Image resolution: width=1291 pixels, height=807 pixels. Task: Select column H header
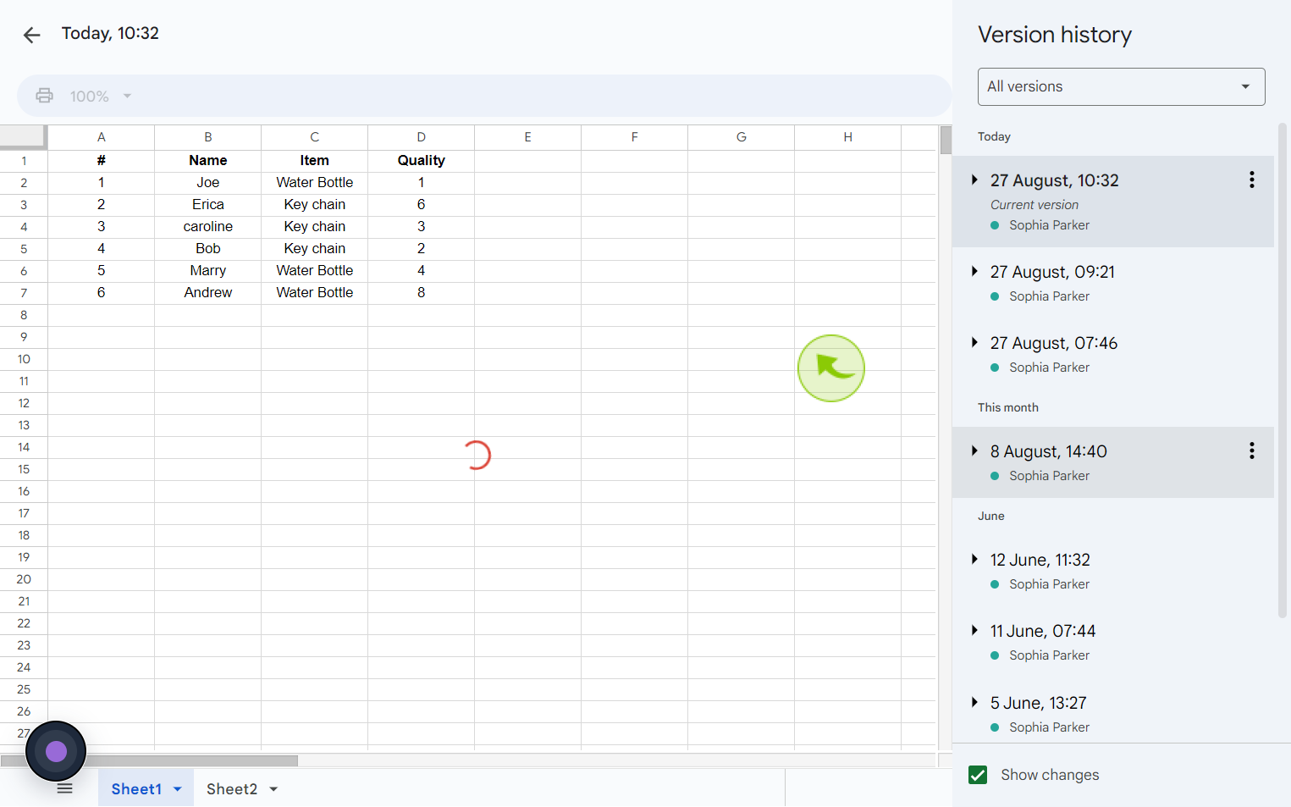[x=847, y=137]
